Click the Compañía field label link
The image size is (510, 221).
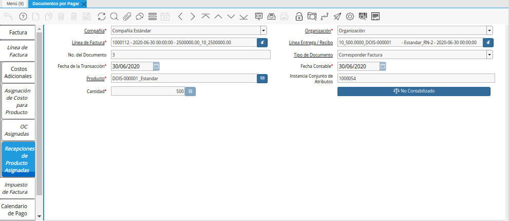tap(95, 31)
